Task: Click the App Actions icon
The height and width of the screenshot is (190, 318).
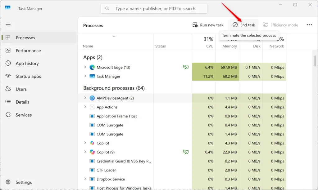Action: [x=92, y=107]
